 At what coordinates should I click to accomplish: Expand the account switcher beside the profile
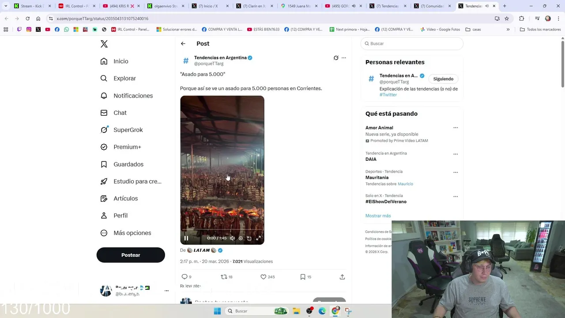click(166, 291)
